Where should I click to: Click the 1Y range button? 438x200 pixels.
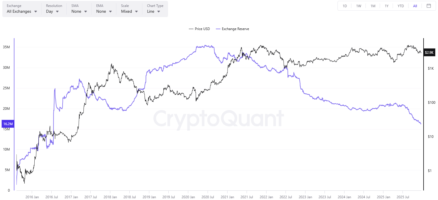click(x=387, y=5)
